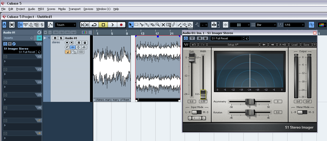Start playback with the Play button
The height and width of the screenshot is (141, 327).
pyautogui.click(x=112, y=25)
